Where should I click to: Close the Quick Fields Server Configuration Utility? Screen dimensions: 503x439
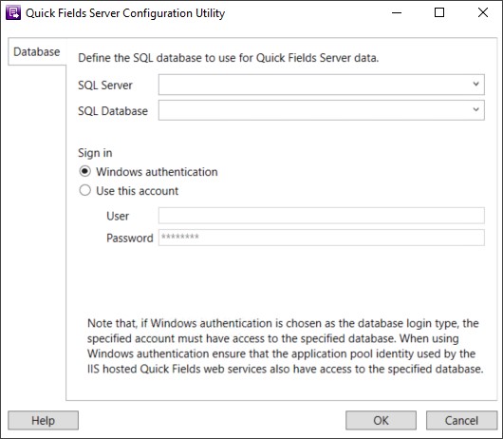coord(483,13)
